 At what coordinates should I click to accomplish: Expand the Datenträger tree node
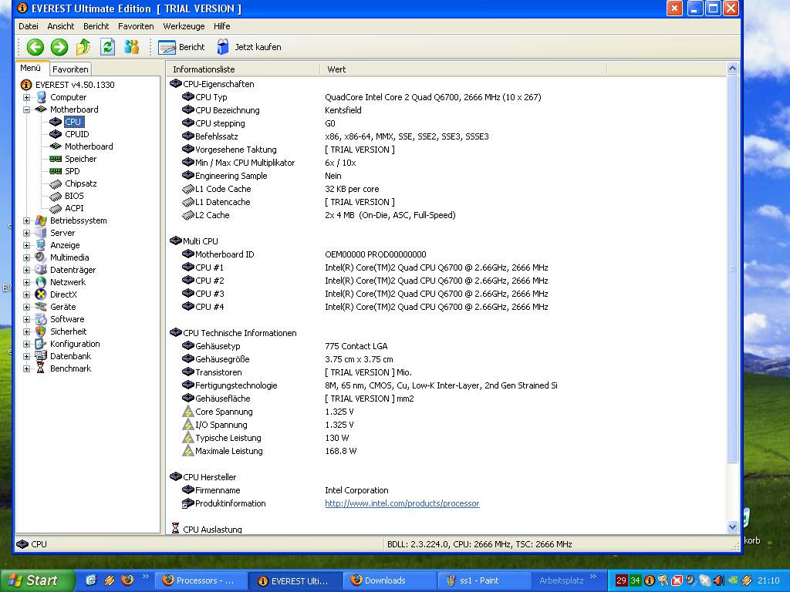pyautogui.click(x=27, y=270)
